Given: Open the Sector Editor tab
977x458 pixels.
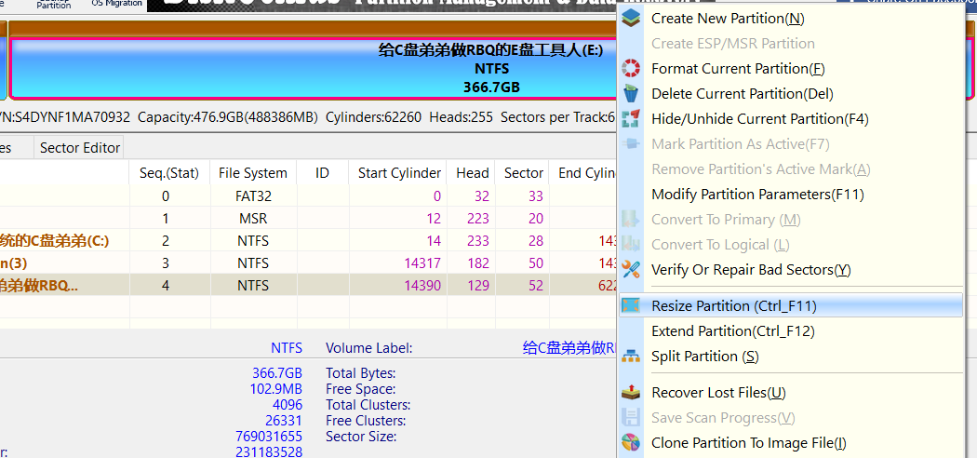Looking at the screenshot, I should pos(80,148).
